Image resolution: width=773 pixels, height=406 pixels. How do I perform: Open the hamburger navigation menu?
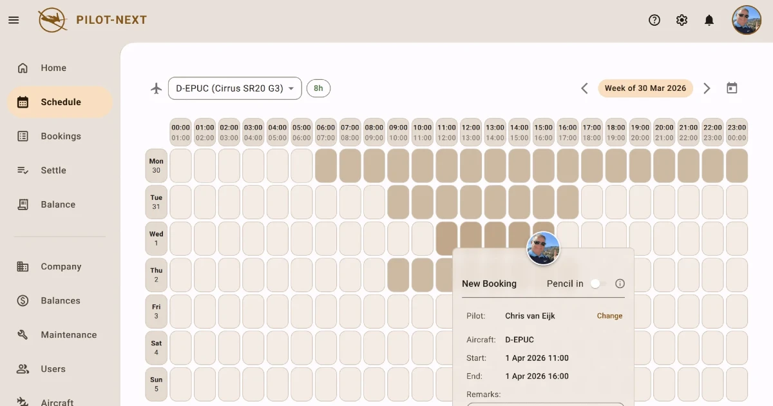tap(14, 20)
